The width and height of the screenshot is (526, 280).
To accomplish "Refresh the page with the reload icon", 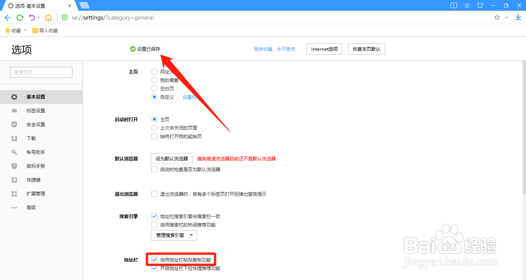I will click(x=20, y=17).
